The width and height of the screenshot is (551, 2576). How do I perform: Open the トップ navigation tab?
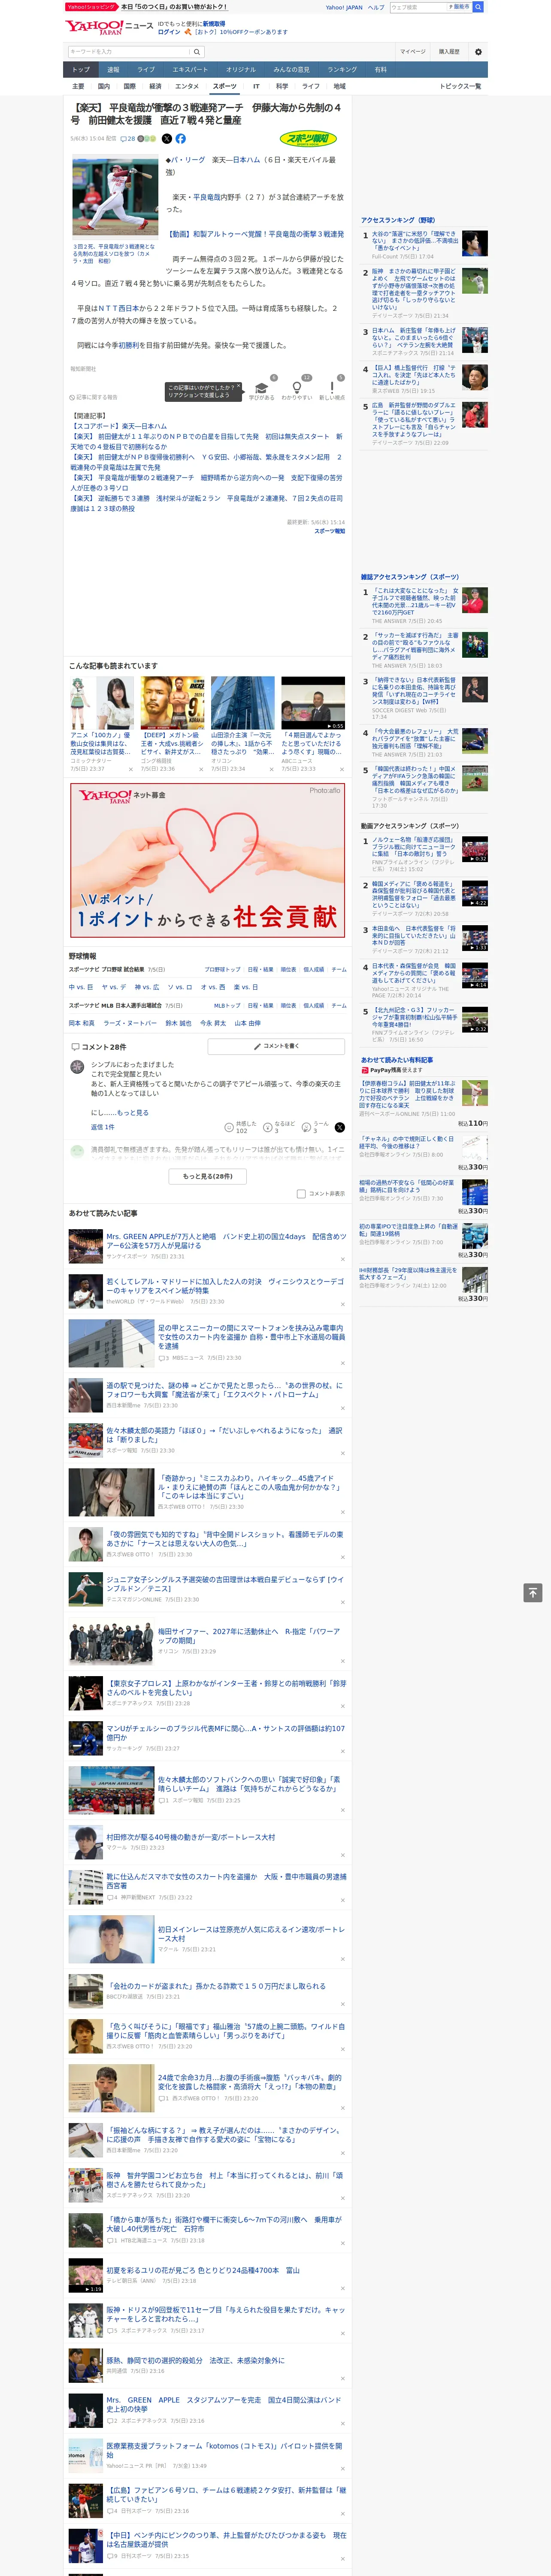pyautogui.click(x=81, y=70)
